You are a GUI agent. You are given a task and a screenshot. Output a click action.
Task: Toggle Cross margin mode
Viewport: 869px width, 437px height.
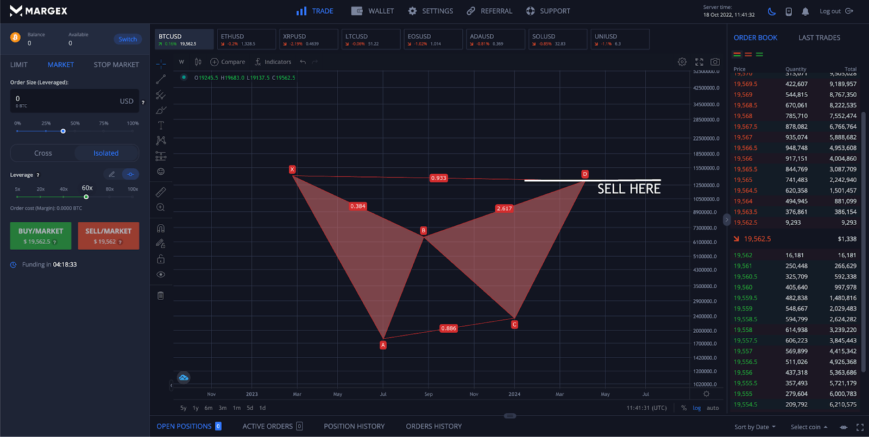coord(43,153)
